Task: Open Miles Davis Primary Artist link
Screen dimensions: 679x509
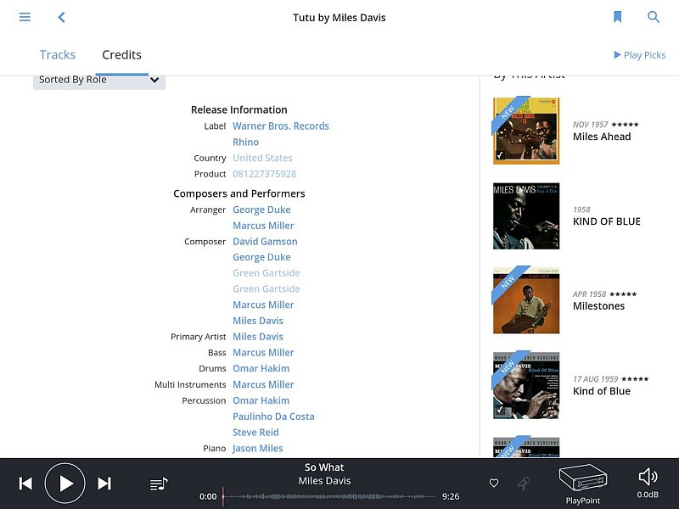Action: pyautogui.click(x=258, y=337)
